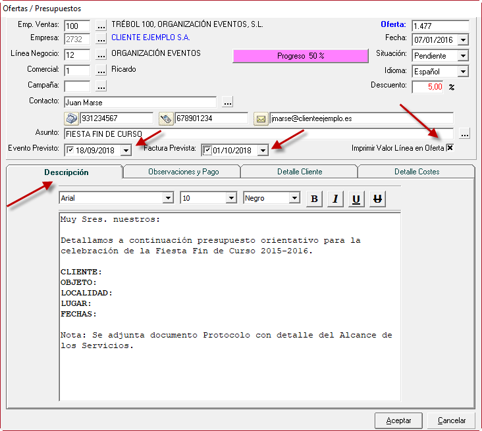Open the Fecha date dropdown

(x=463, y=40)
